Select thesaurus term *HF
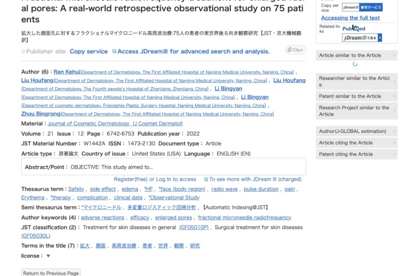This screenshot has width=419, height=276. (148, 189)
